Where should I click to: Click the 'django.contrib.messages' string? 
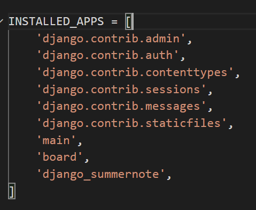(121, 107)
